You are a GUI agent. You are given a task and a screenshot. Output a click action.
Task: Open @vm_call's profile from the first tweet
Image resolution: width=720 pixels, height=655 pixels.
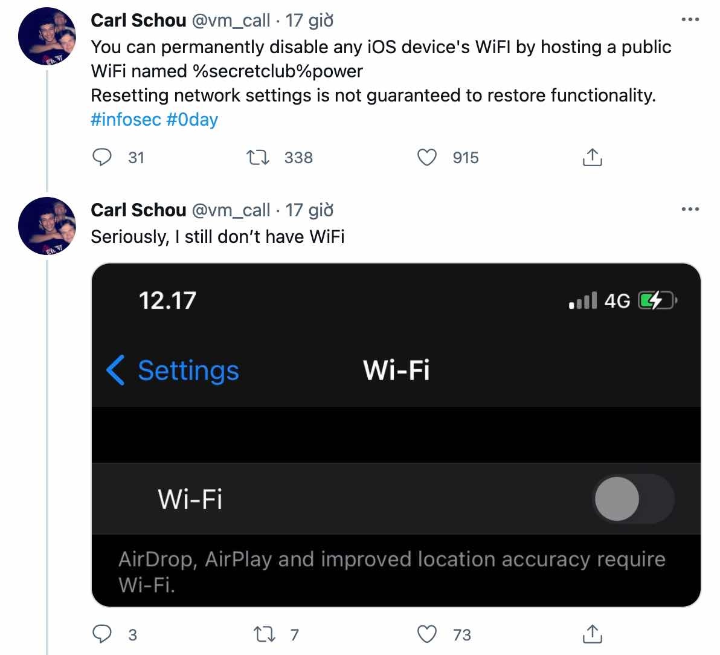pos(231,20)
